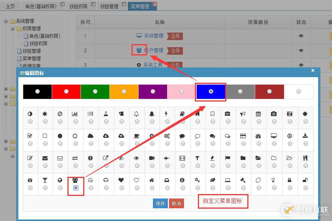Image resolution: width=332 pixels, height=221 pixels.
Task: Pick the white color swatch
Action: pyautogui.click(x=299, y=91)
